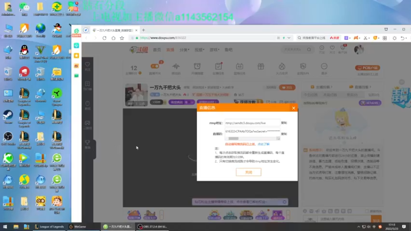This screenshot has width=411, height=231.
Task: Open the browser settings gear
Action: pos(394,38)
